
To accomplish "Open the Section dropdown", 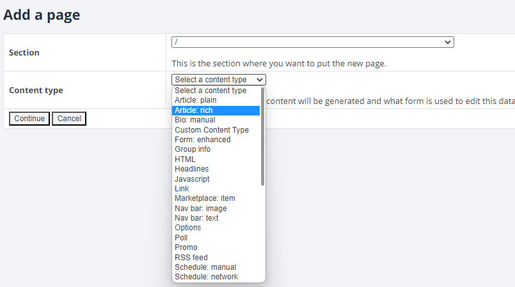I will click(312, 42).
